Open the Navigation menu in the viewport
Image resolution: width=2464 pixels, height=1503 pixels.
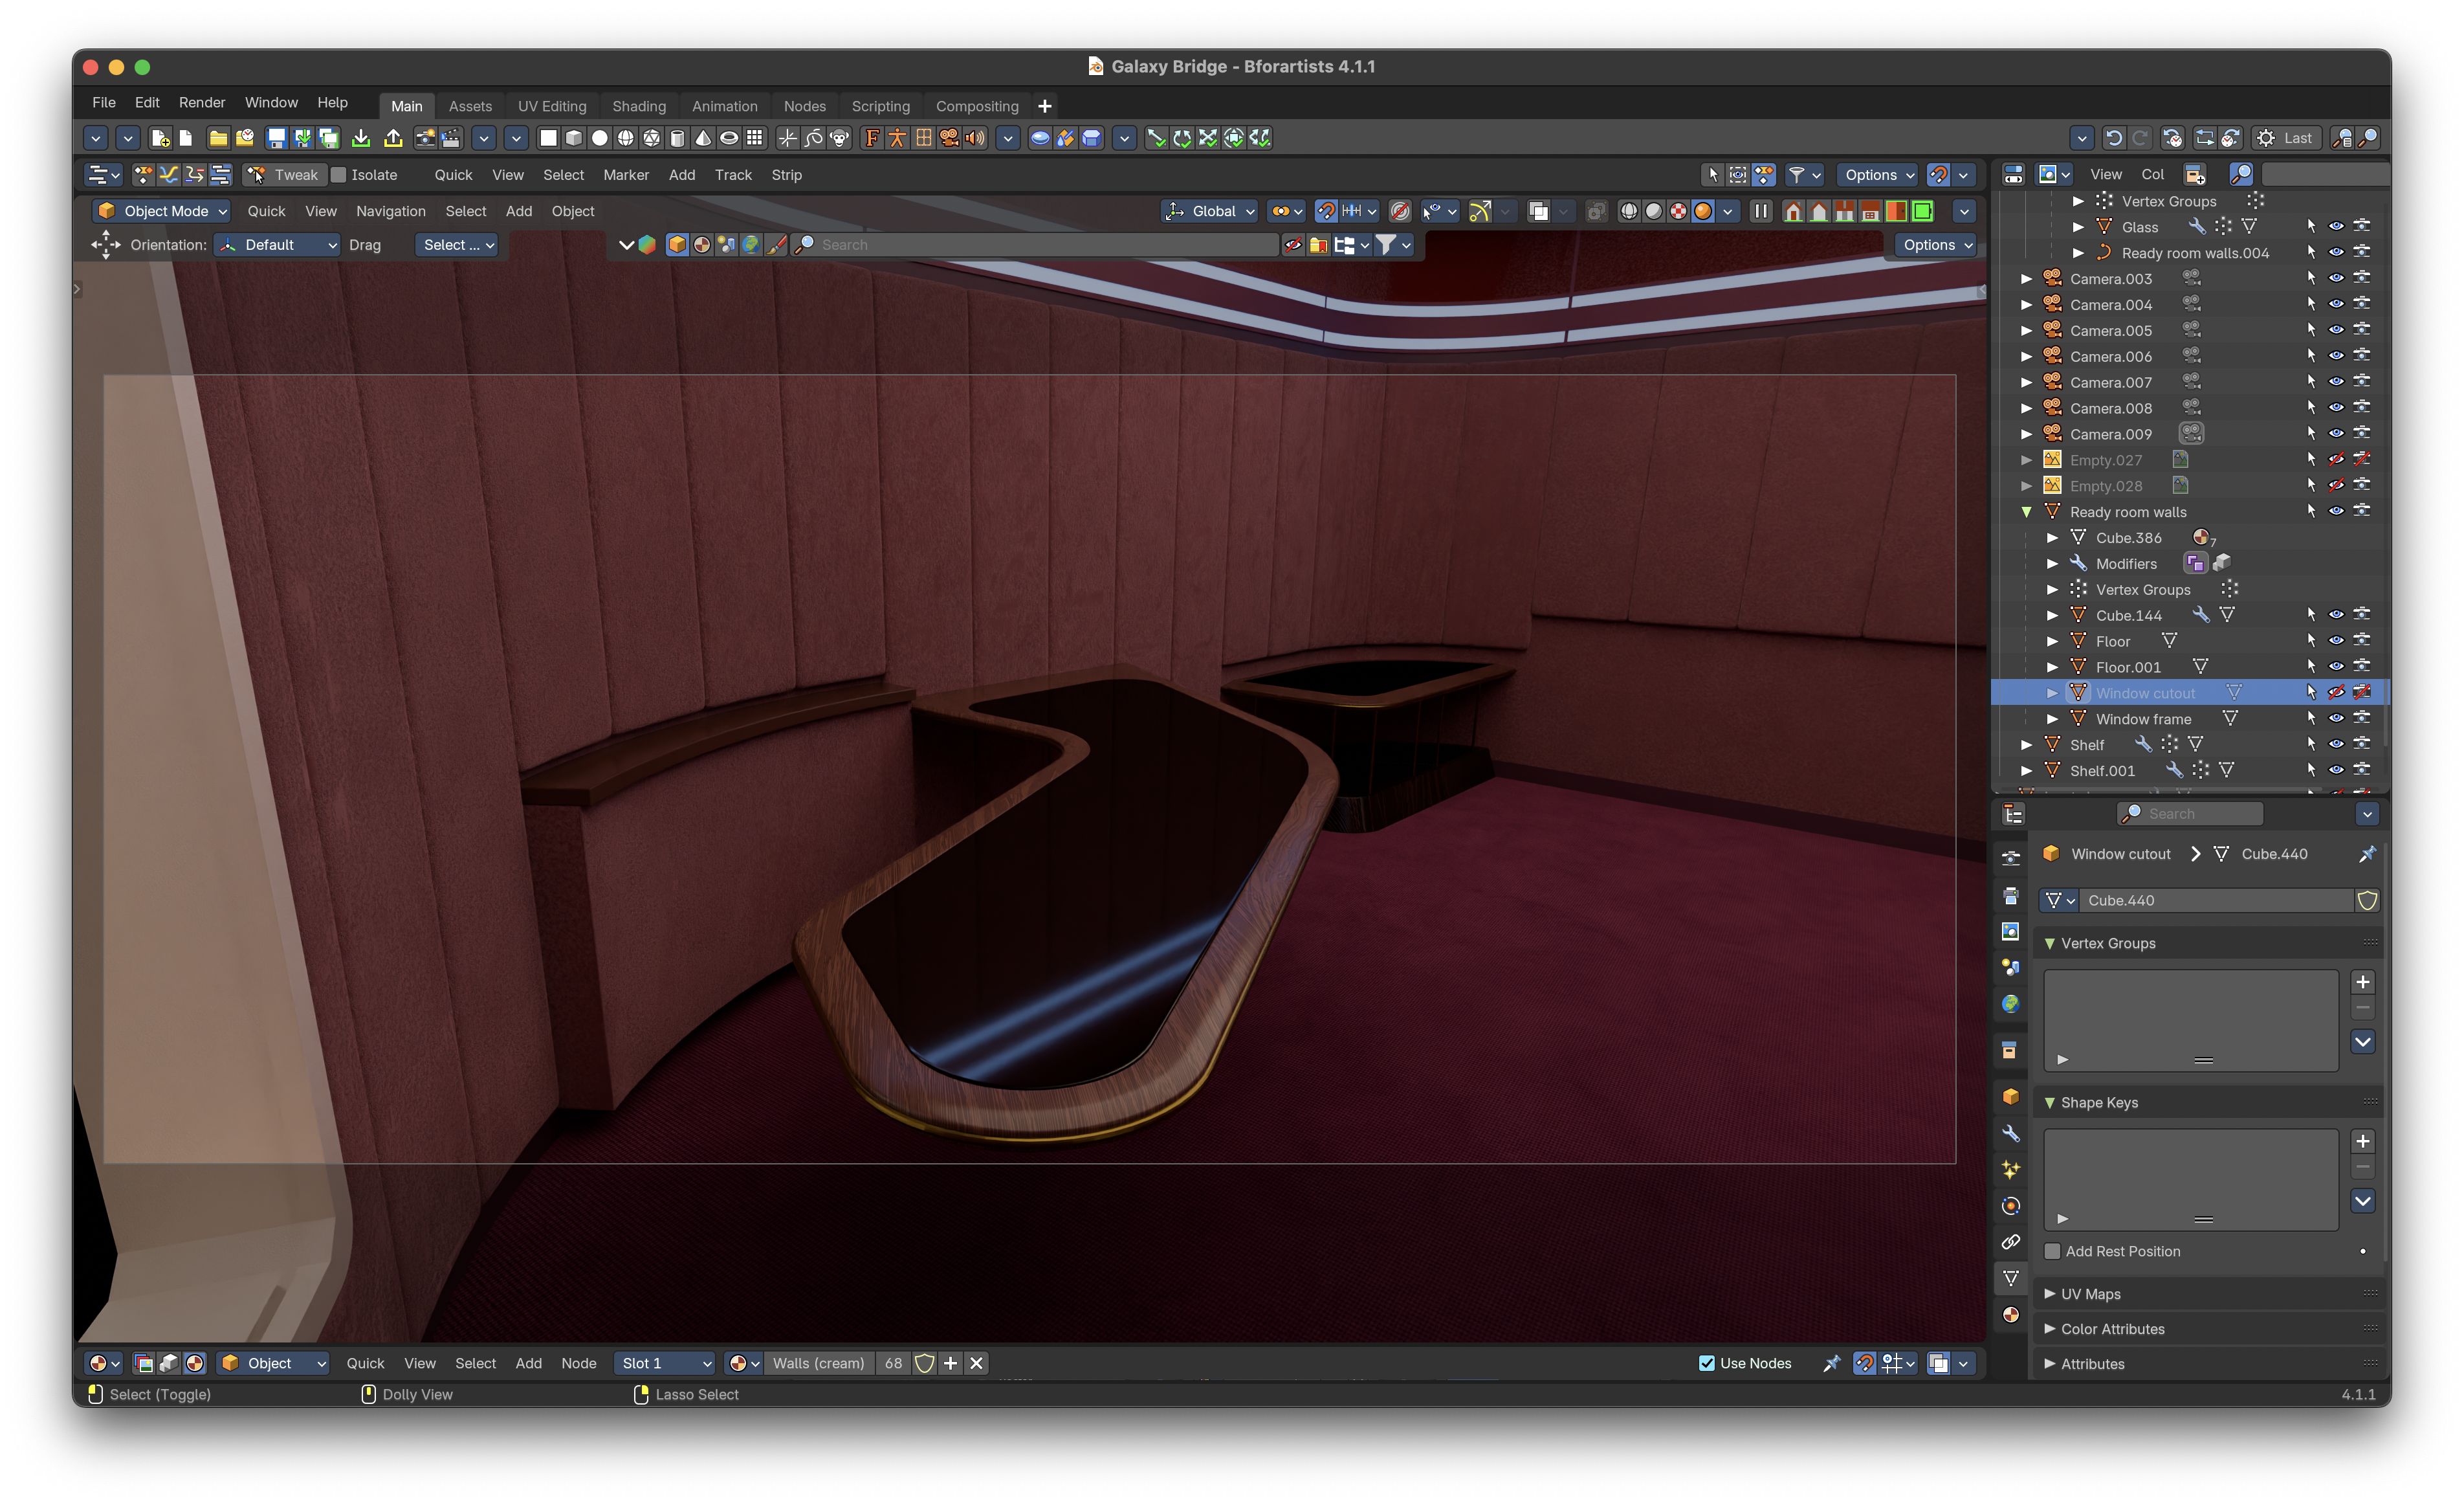[390, 211]
